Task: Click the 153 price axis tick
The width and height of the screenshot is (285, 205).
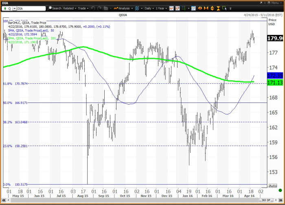Action: pyautogui.click(x=273, y=172)
